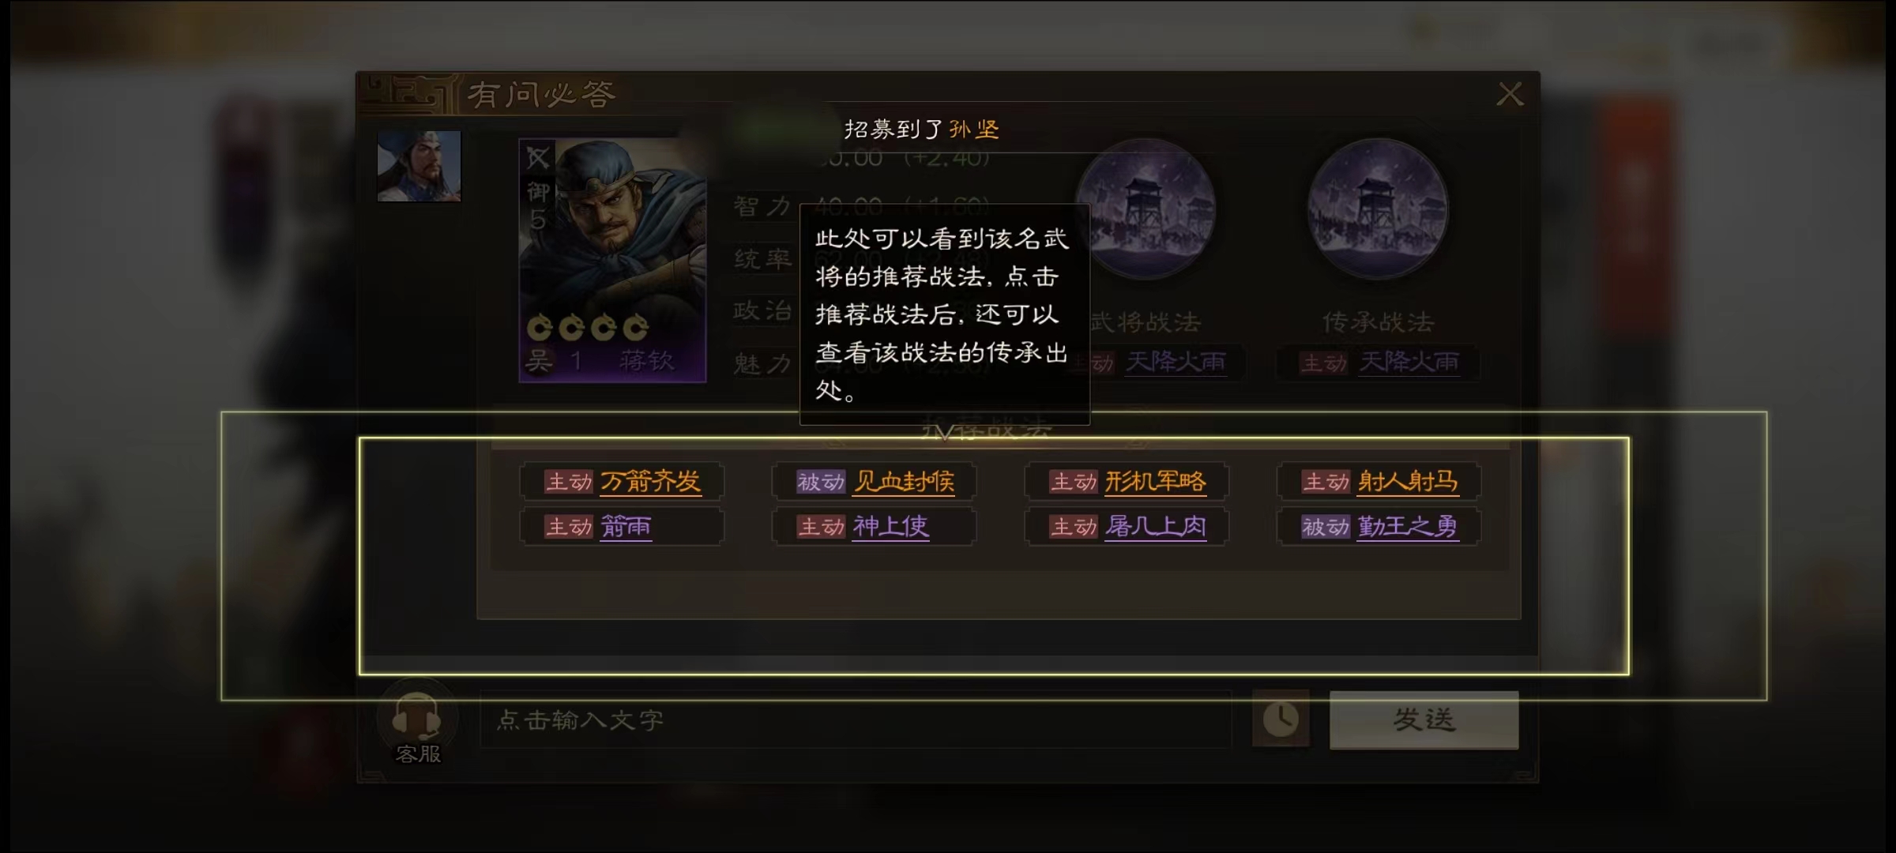Click the 天降火雨 link under 武将战法
This screenshot has height=853, width=1896.
(1176, 363)
